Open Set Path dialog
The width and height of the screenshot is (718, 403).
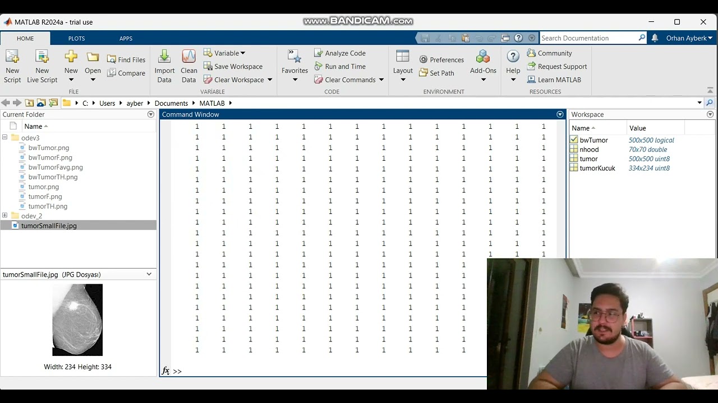436,73
